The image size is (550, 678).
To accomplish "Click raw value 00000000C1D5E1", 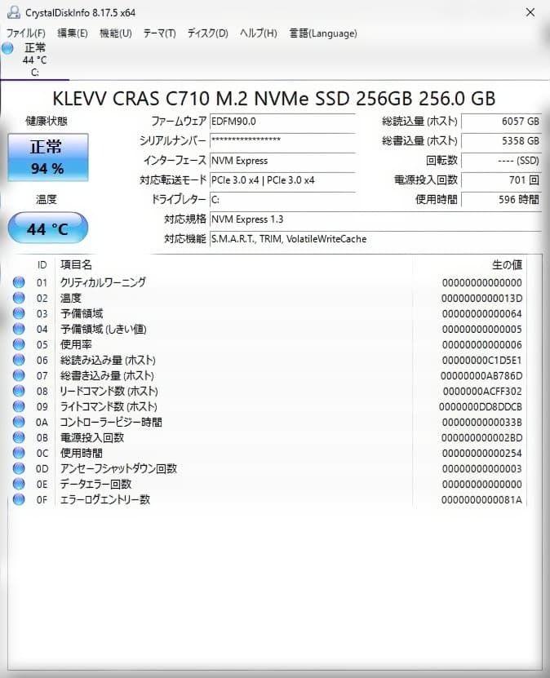I will [481, 360].
